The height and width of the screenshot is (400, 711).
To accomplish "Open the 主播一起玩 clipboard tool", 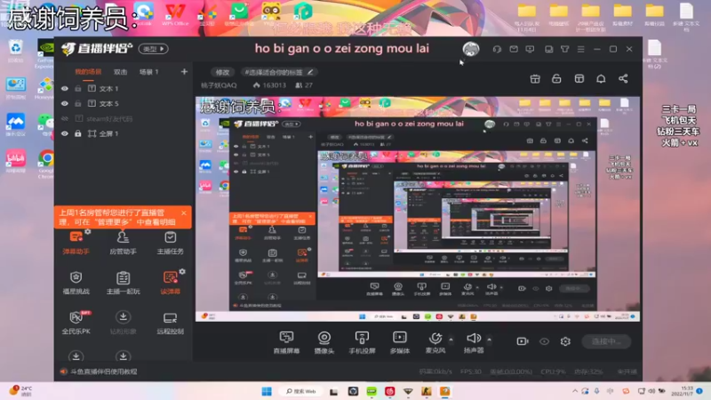I will point(123,283).
